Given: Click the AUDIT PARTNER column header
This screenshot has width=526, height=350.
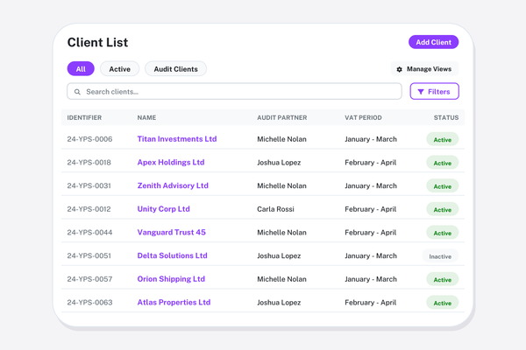Looking at the screenshot, I should 282,117.
